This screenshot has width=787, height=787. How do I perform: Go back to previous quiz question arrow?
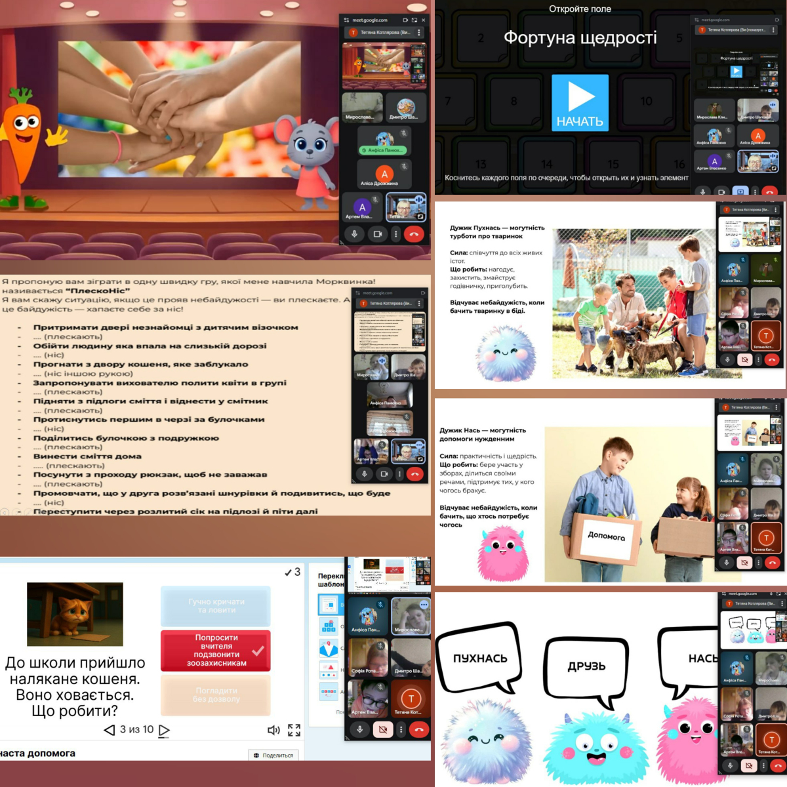tap(110, 730)
